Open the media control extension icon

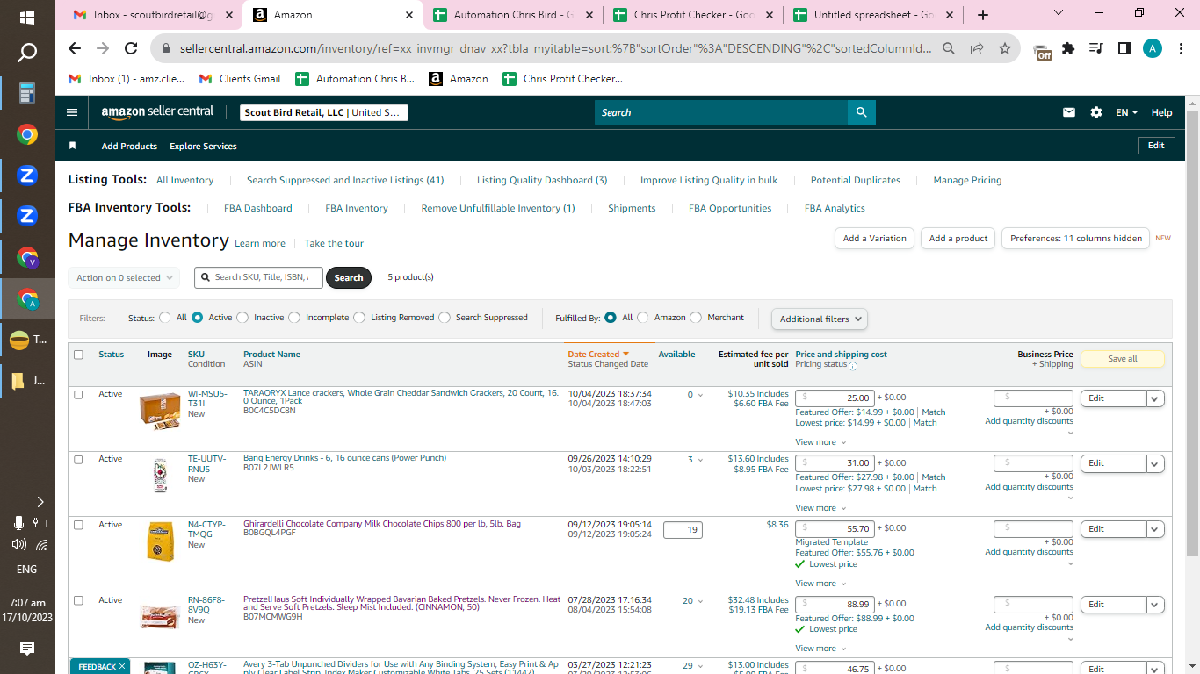click(1096, 49)
